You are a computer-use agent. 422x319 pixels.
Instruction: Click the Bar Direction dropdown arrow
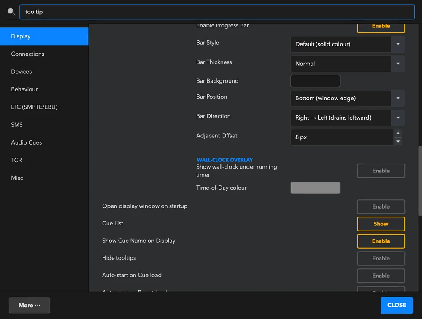[x=398, y=118]
